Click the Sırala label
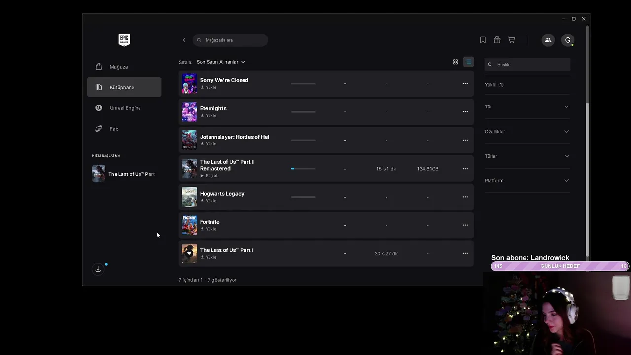The image size is (631, 355). 185,62
